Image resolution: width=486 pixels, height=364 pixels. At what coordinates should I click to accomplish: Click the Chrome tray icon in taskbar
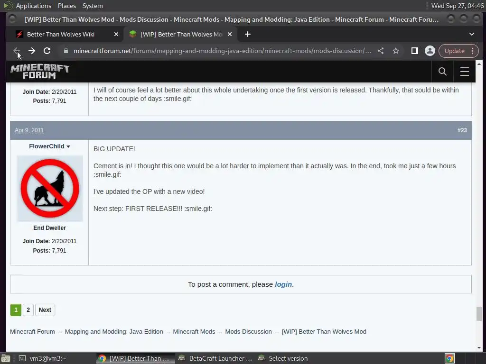point(449,358)
